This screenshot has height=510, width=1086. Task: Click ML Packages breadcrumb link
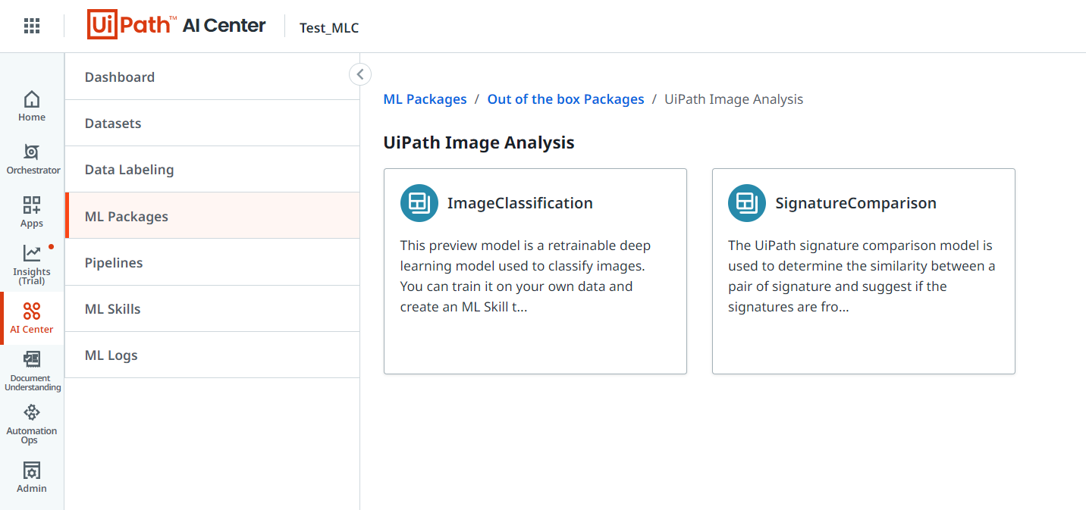425,99
